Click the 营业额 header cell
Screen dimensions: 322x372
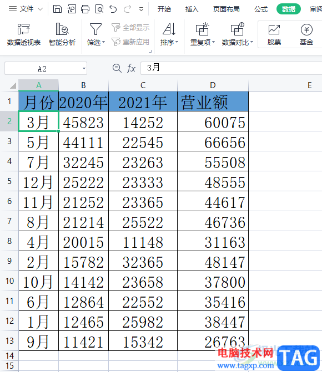coord(213,101)
